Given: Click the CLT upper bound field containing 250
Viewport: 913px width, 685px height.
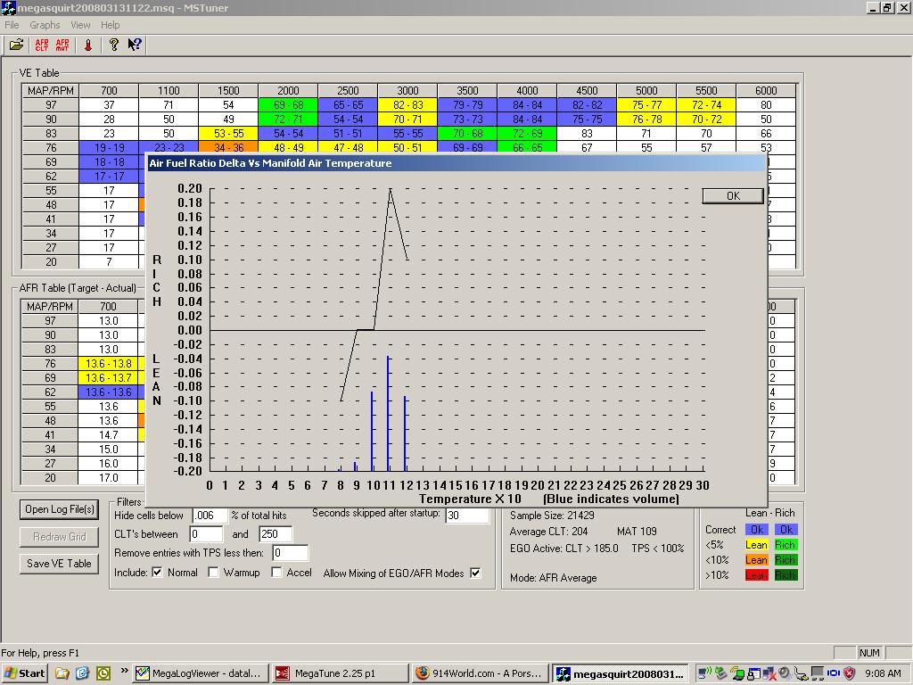Looking at the screenshot, I should point(276,534).
